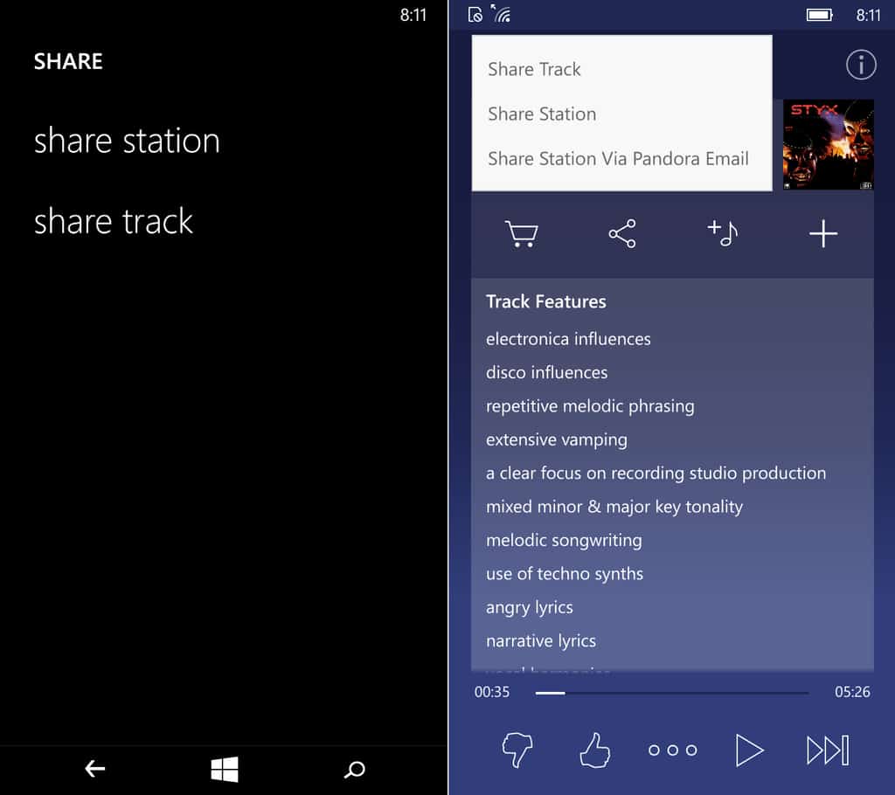Tap the Wi-Fi signal status icon
This screenshot has width=895, height=795.
click(501, 14)
